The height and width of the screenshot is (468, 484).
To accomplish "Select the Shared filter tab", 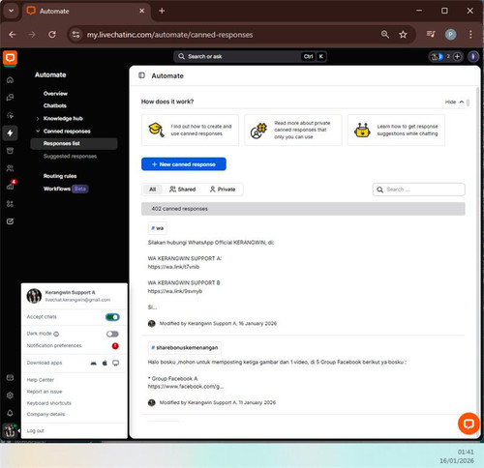I will [x=183, y=190].
